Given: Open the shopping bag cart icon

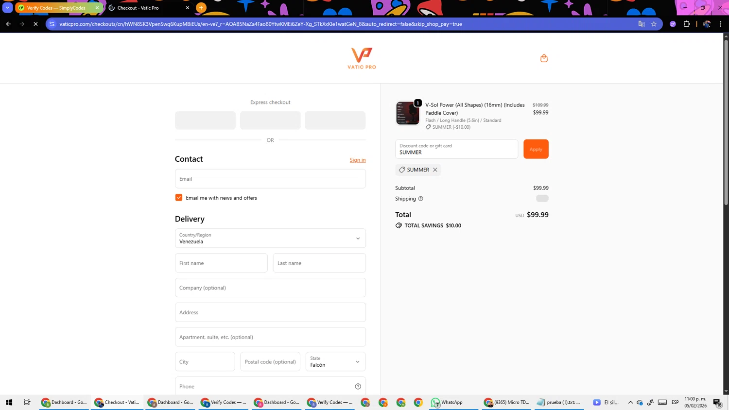Looking at the screenshot, I should (544, 58).
